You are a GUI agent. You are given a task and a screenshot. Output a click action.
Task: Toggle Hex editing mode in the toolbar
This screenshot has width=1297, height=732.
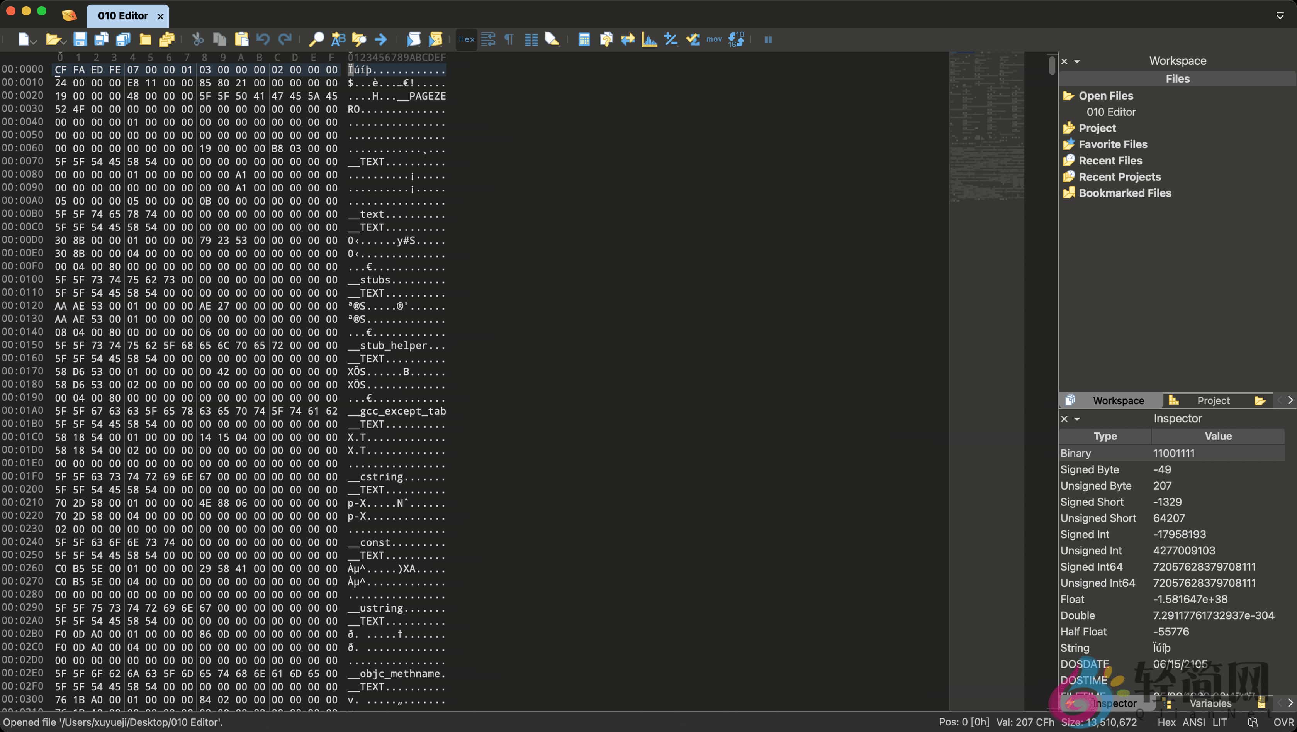[x=466, y=39]
